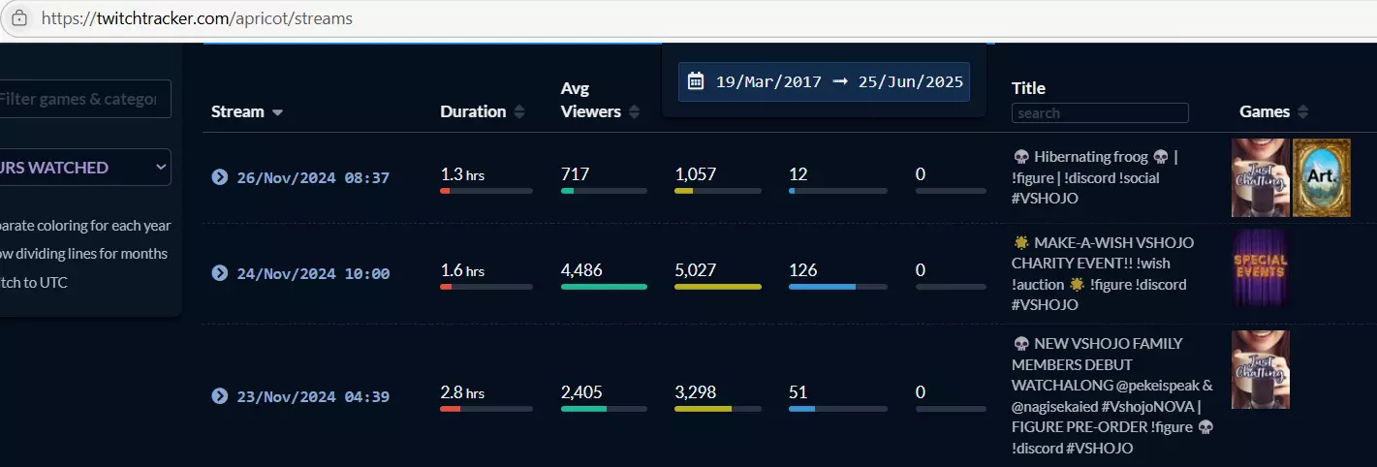This screenshot has width=1377, height=467.
Task: Click the MAKE-A-WISH VSHOJO CHARITY EVENT title
Action: (x=1103, y=273)
